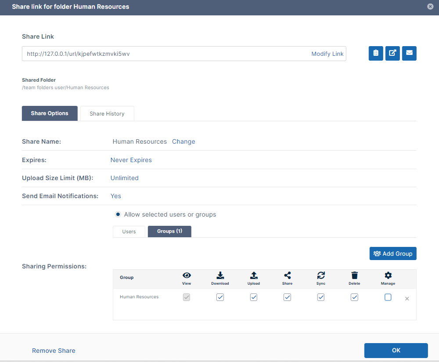Select Allow selected users or groups radio

[118, 214]
